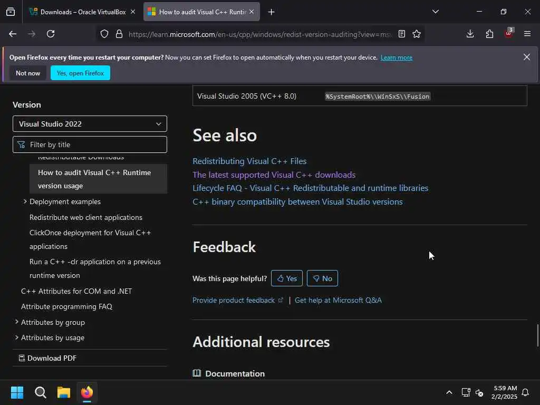Open Get help at Microsoft Q&A
This screenshot has height=405, width=540.
338,300
